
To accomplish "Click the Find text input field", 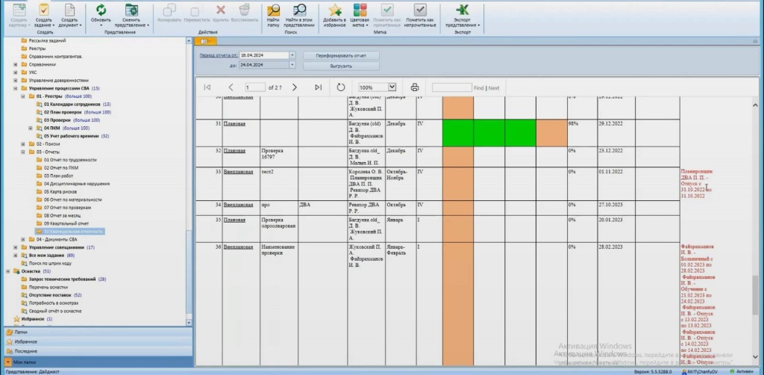I will click(451, 87).
